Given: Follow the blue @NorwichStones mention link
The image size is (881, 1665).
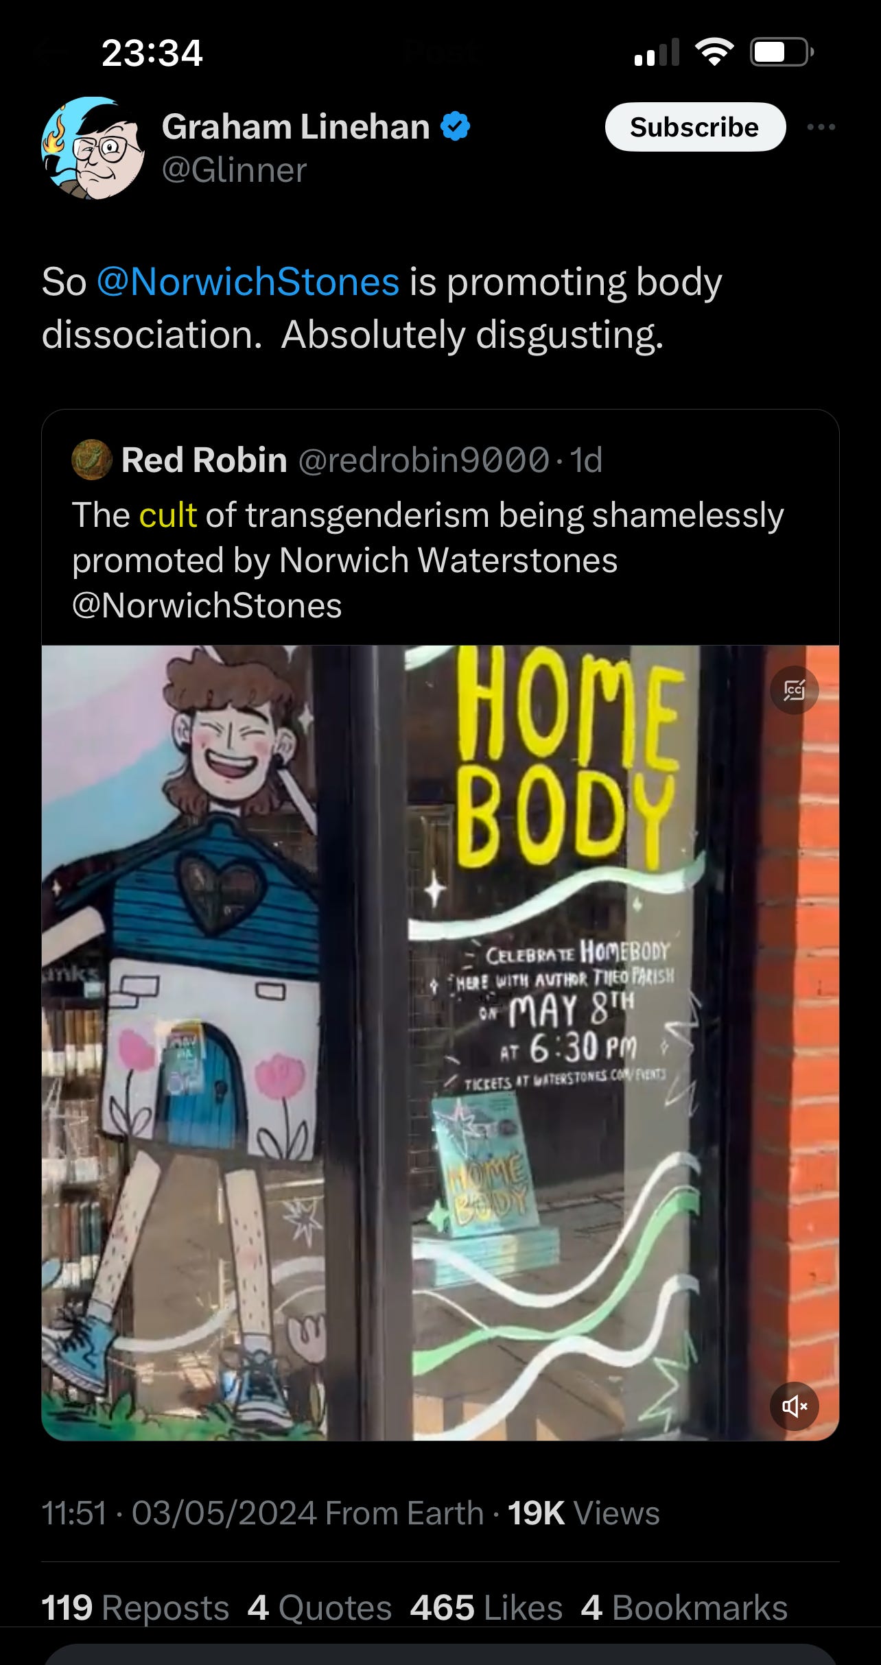Looking at the screenshot, I should pyautogui.click(x=248, y=281).
